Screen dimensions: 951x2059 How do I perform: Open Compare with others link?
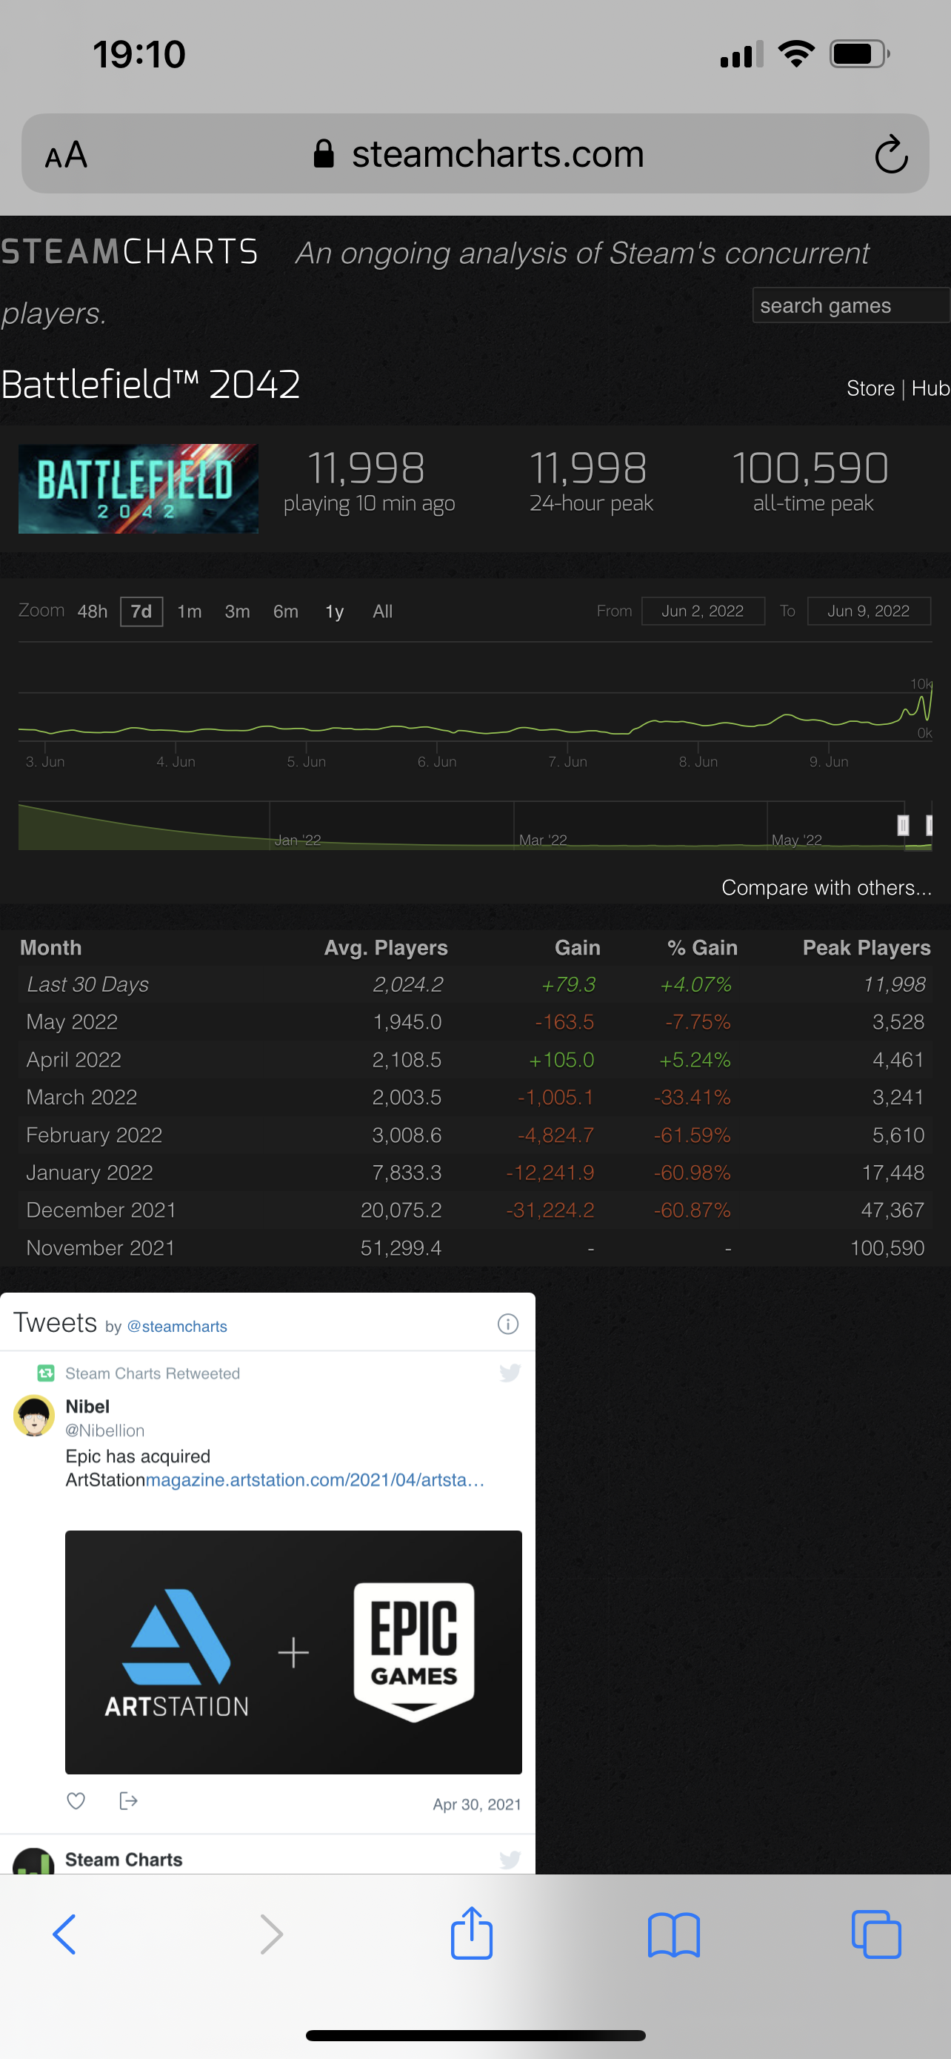tap(827, 887)
